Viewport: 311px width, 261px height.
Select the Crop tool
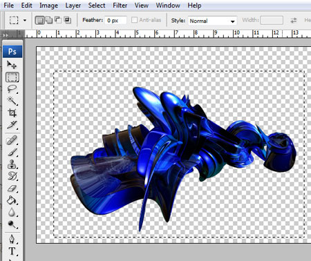pyautogui.click(x=12, y=113)
